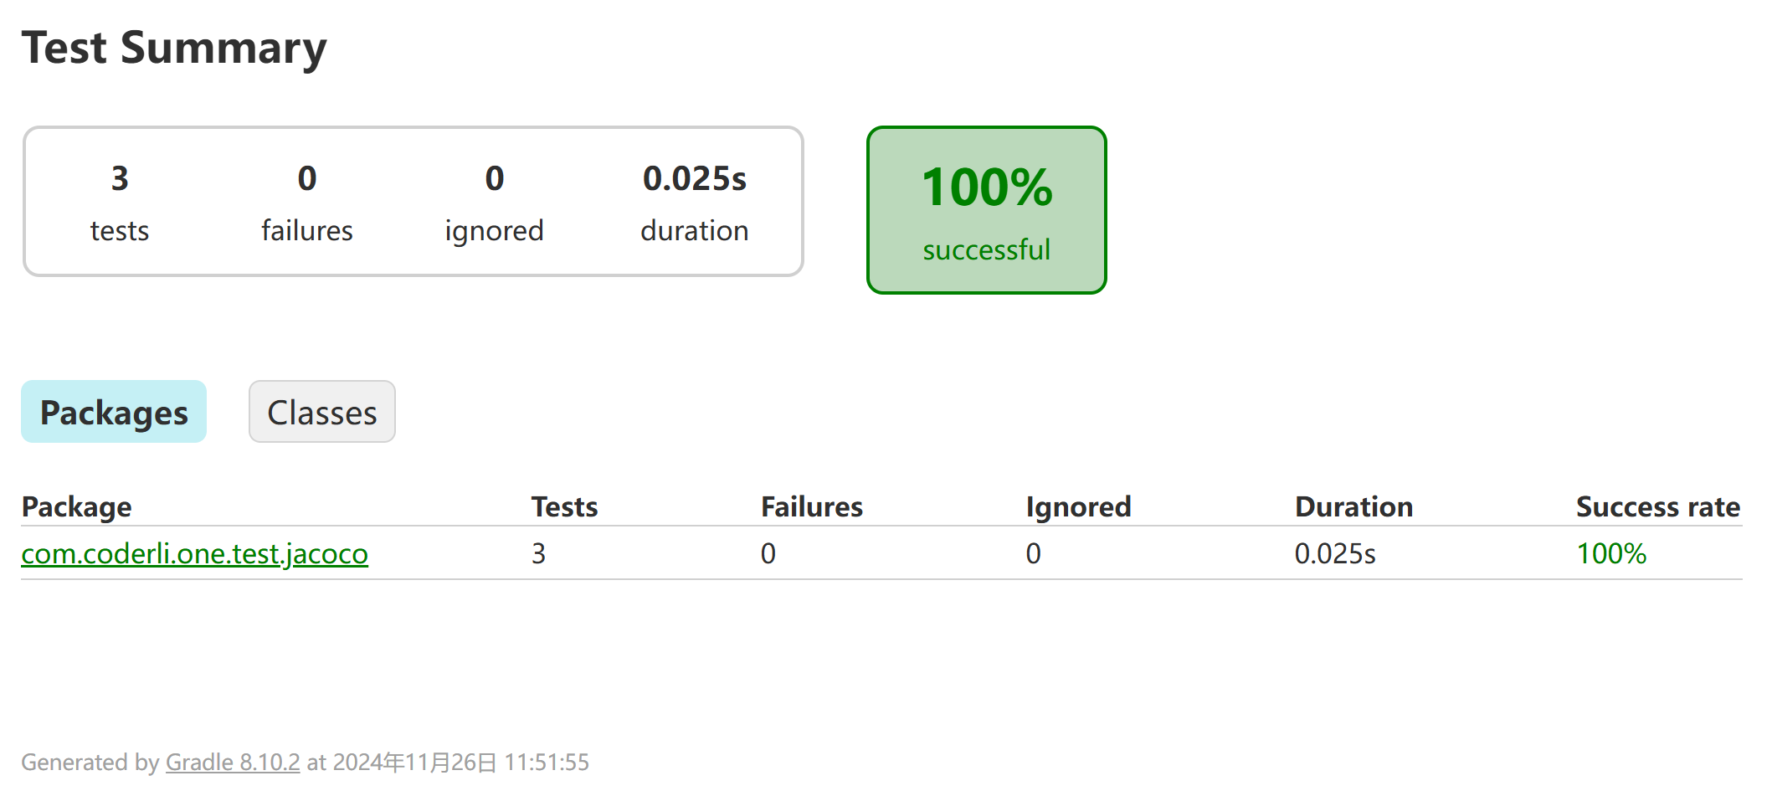The image size is (1772, 791).
Task: Open the Classes tab
Action: 321,412
